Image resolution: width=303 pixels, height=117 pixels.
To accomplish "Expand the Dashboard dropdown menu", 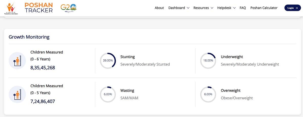I will point(179,8).
